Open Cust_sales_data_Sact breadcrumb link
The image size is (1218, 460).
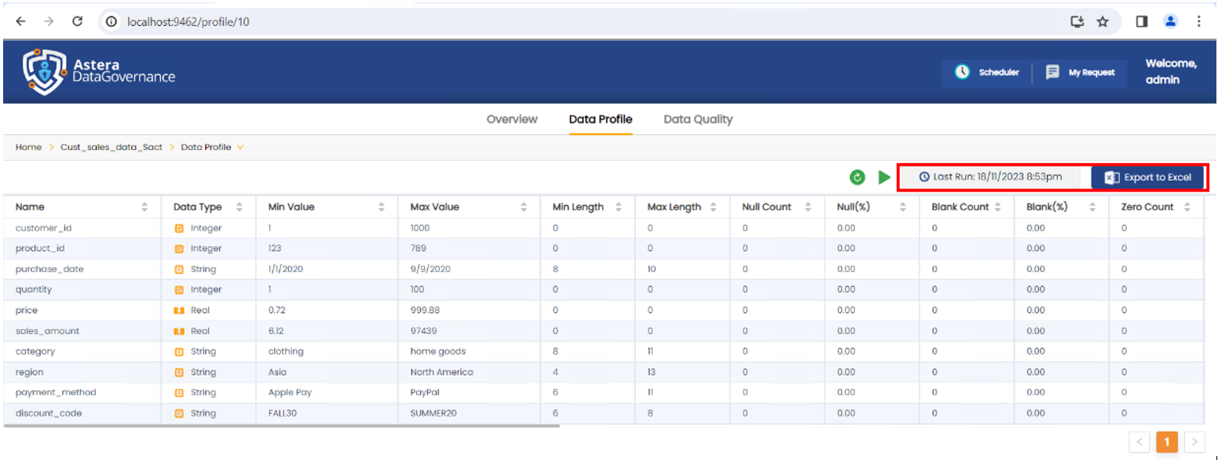click(111, 148)
